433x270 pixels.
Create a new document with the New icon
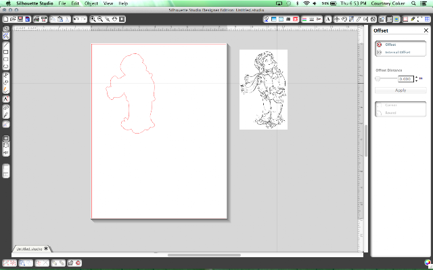5,19
